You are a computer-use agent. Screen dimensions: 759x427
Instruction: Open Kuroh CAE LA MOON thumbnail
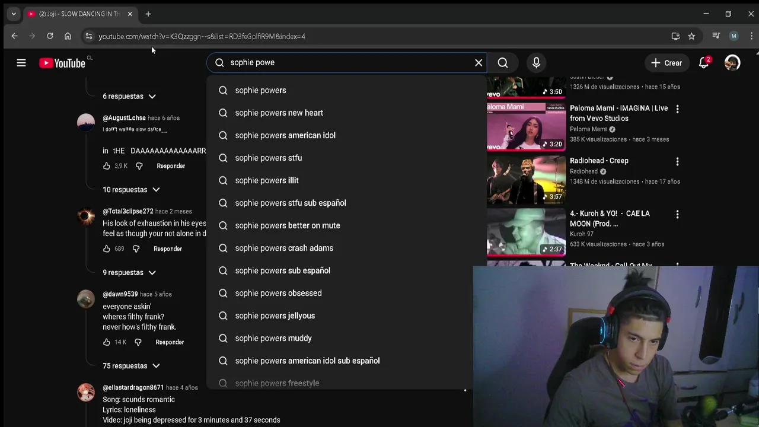[x=527, y=232]
